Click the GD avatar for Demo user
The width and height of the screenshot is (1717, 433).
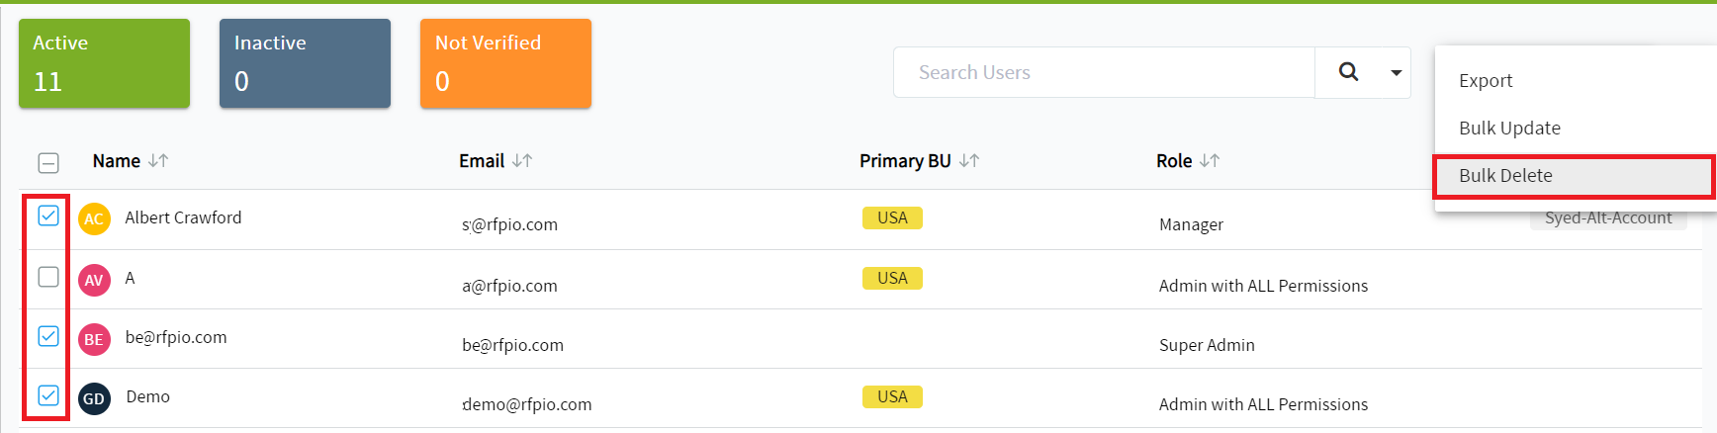[94, 398]
